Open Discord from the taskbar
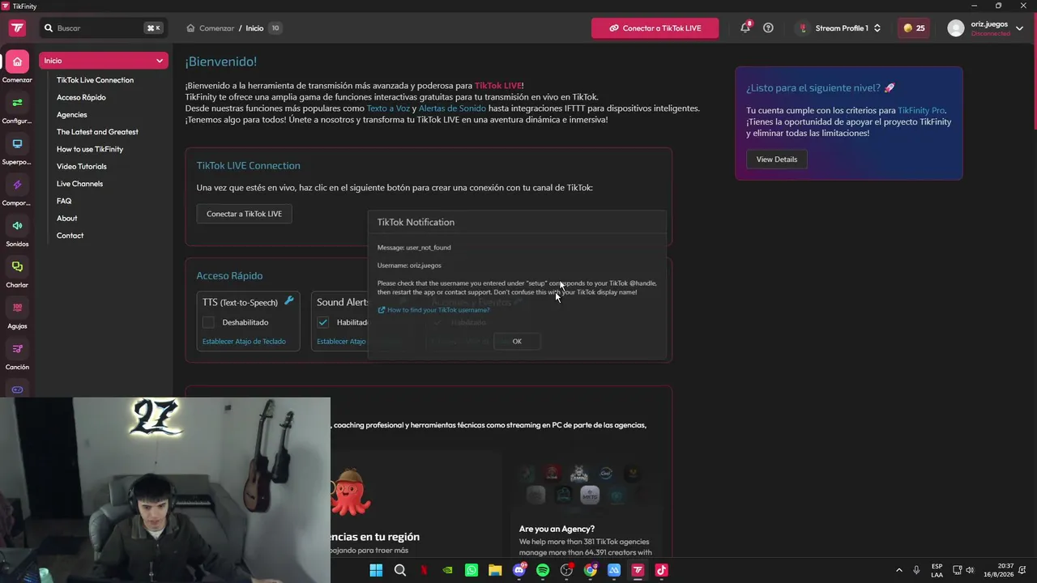This screenshot has height=583, width=1037. (x=519, y=570)
